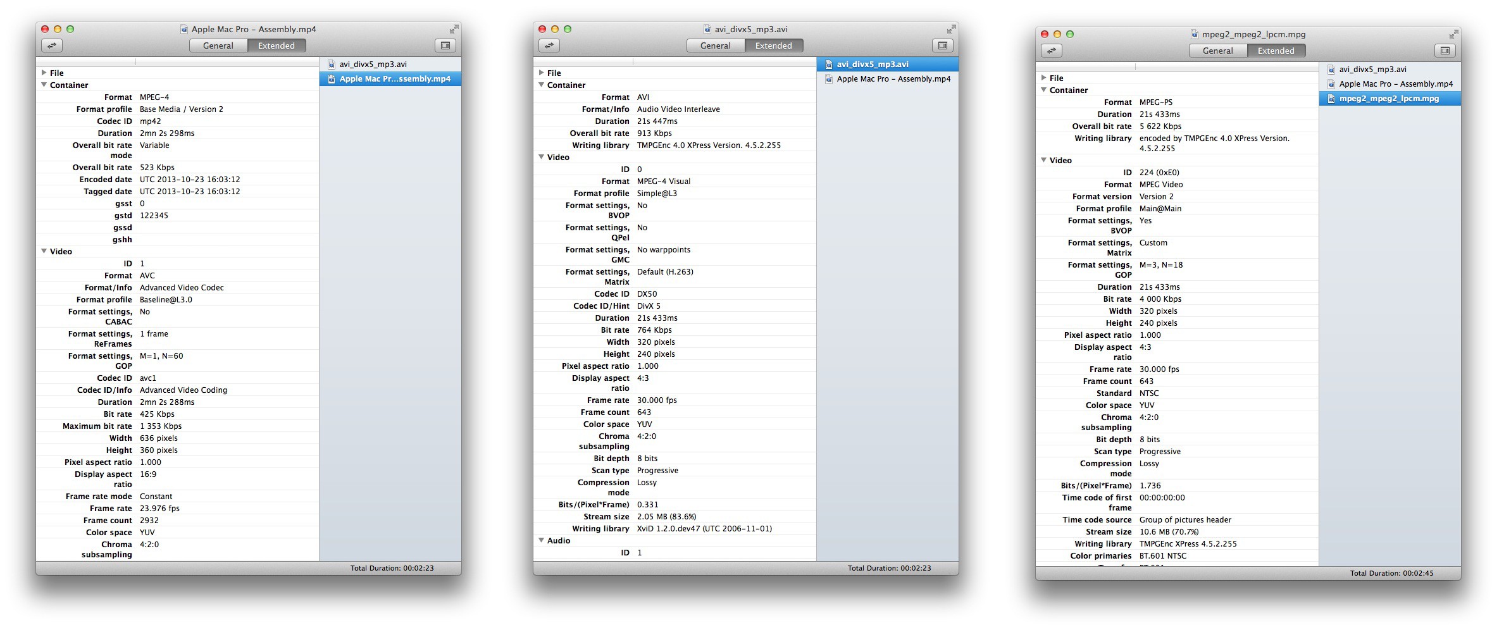1492x625 pixels.
Task: Switch to General tab in Apple Mac Pro window
Action: pyautogui.click(x=218, y=46)
